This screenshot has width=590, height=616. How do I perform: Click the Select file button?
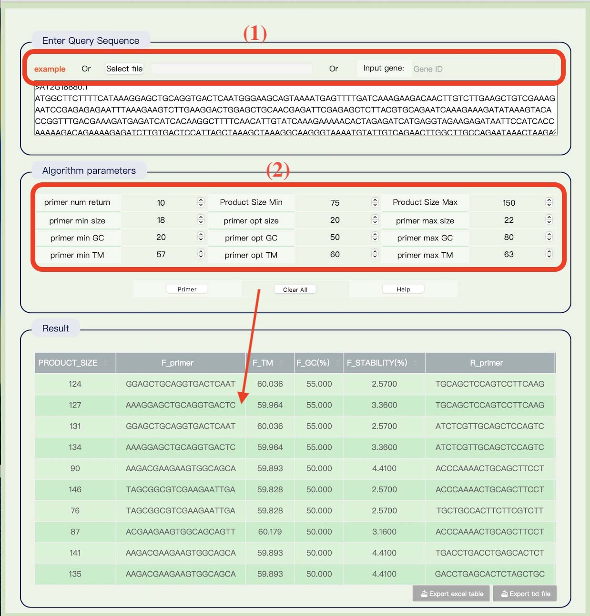pyautogui.click(x=124, y=69)
